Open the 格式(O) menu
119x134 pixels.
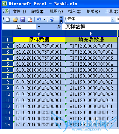[x=93, y=11]
